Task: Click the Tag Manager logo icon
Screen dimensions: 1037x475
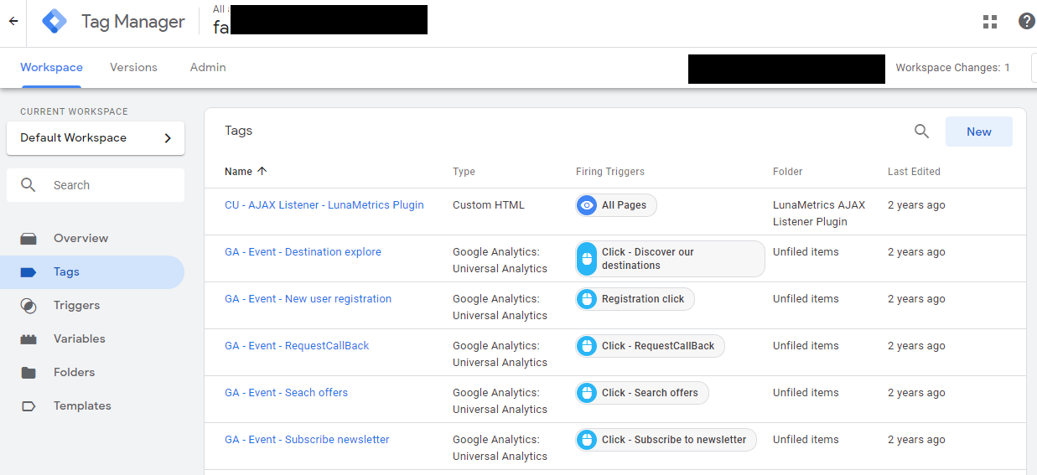Action: [x=54, y=22]
